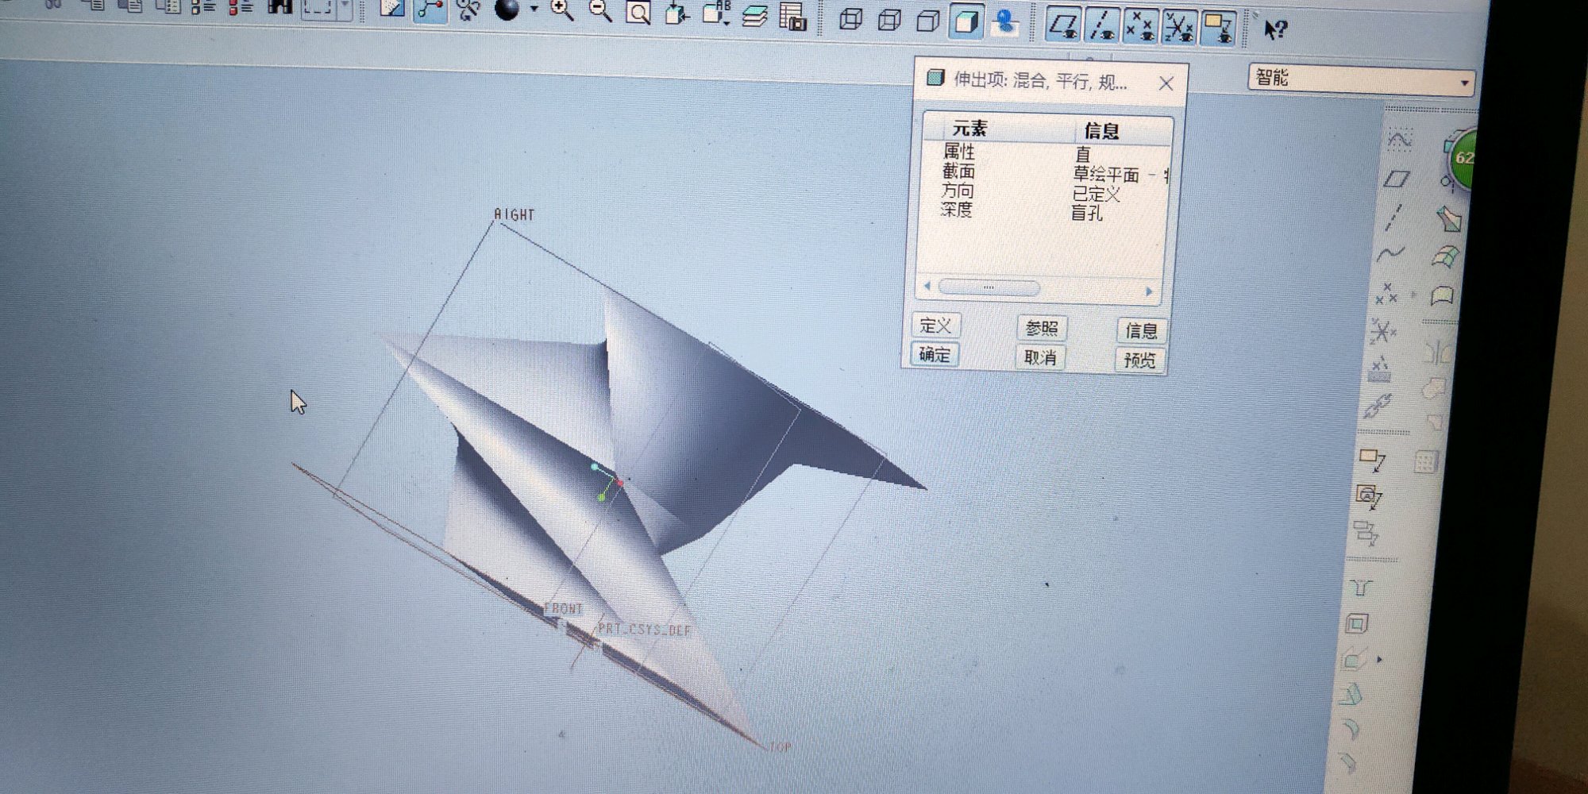
Task: Switch to shaded display style
Action: pos(966,21)
